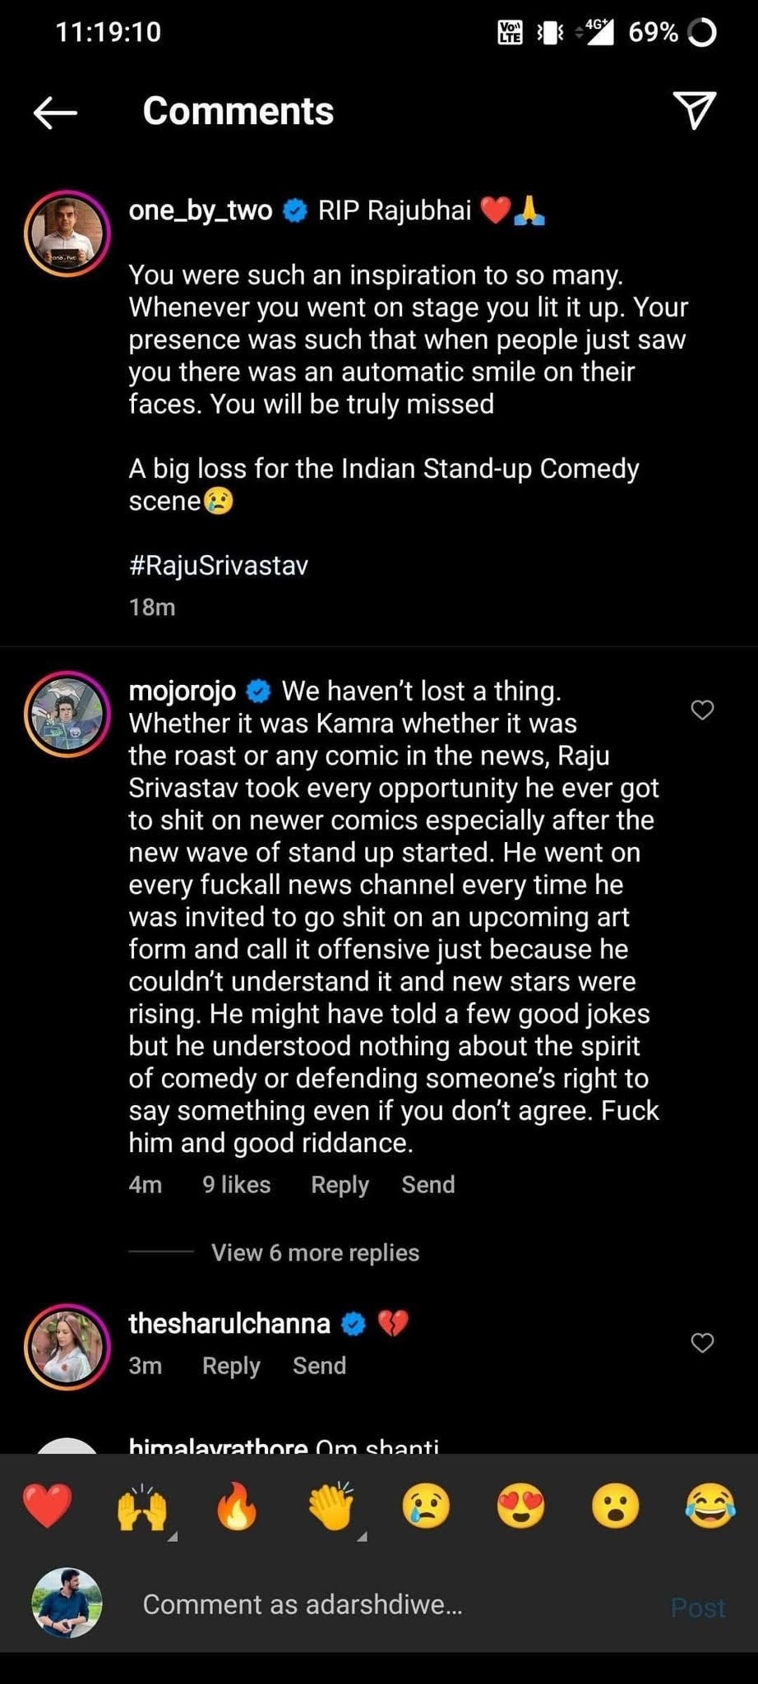Viewport: 758px width, 1684px height.
Task: Insert the crying face emoji
Action: [426, 1506]
